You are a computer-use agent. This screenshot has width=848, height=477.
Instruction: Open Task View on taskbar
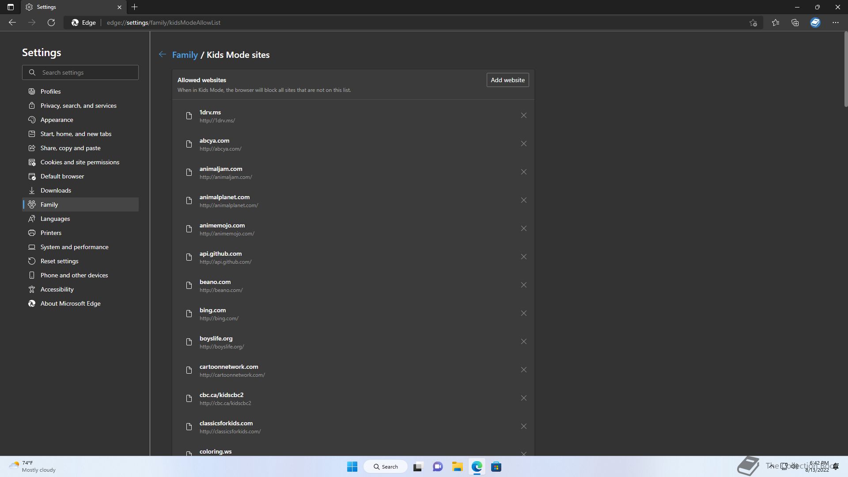pos(418,466)
